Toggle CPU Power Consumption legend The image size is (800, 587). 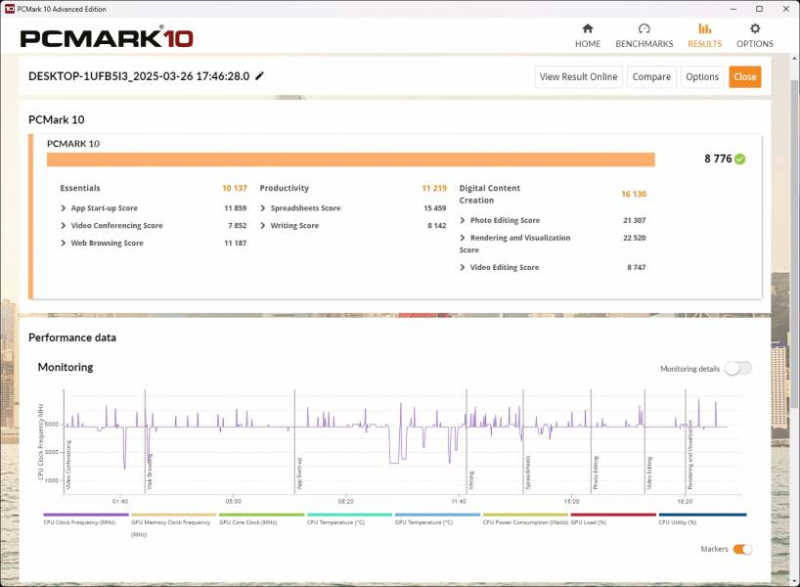(525, 519)
